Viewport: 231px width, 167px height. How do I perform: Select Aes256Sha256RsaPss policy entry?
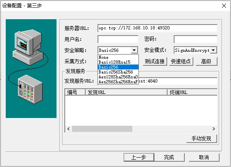[x=118, y=82]
